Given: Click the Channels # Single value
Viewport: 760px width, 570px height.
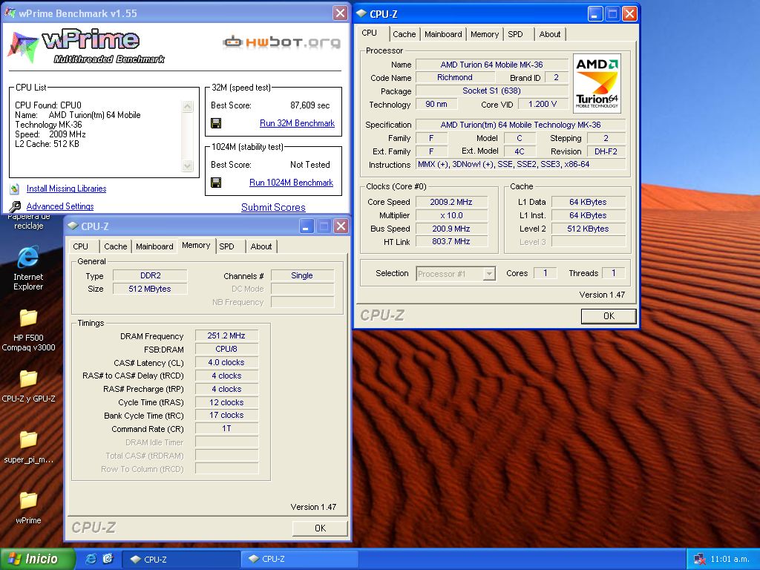Looking at the screenshot, I should [x=303, y=275].
